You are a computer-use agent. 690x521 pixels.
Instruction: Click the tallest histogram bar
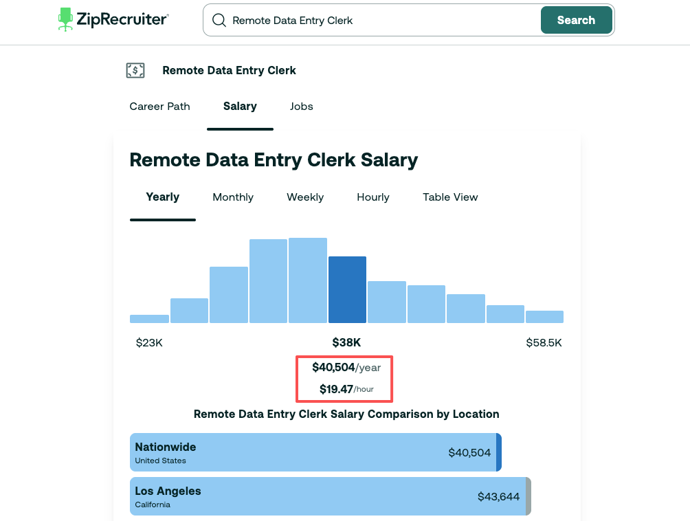308,278
